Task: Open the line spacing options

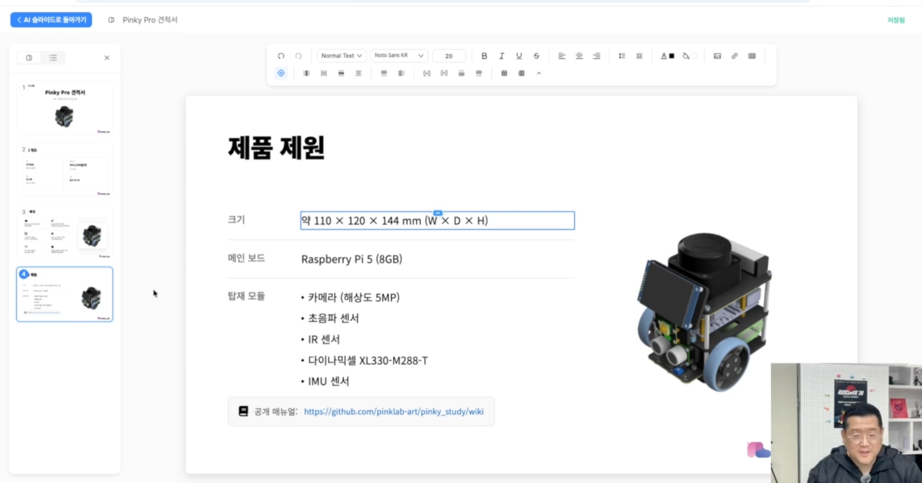Action: [622, 56]
